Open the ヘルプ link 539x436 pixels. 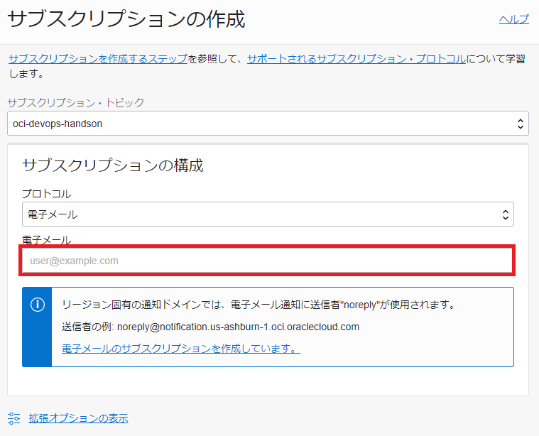coord(513,19)
